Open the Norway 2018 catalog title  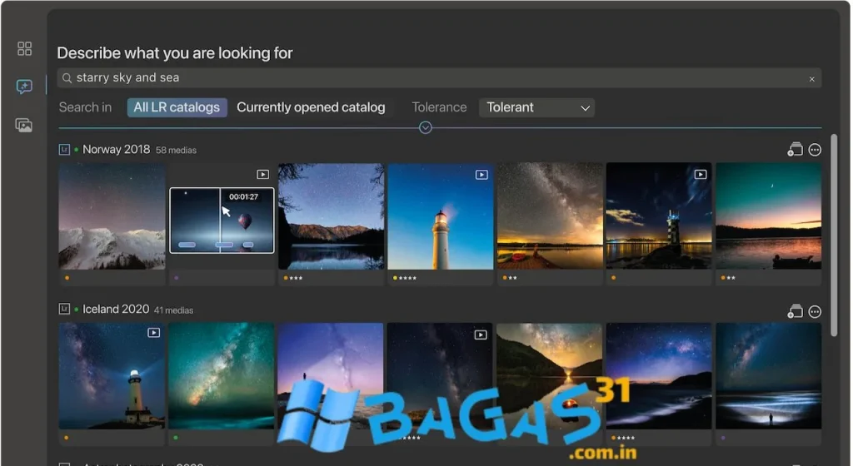116,149
